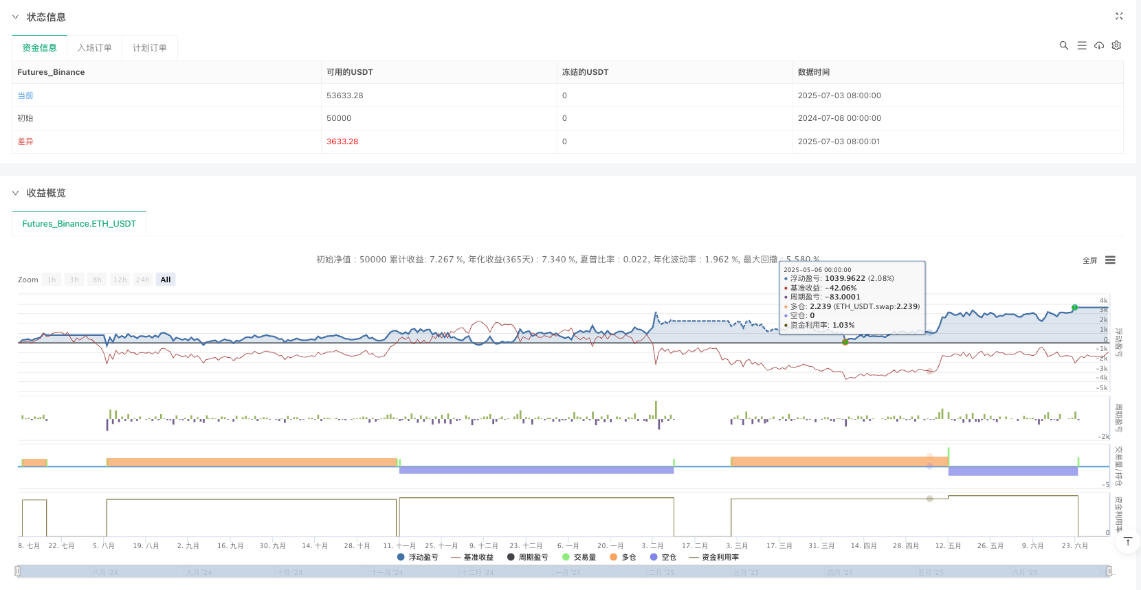Viewport: 1141px width, 590px height.
Task: Switch to the 计划订单 tab
Action: [149, 48]
